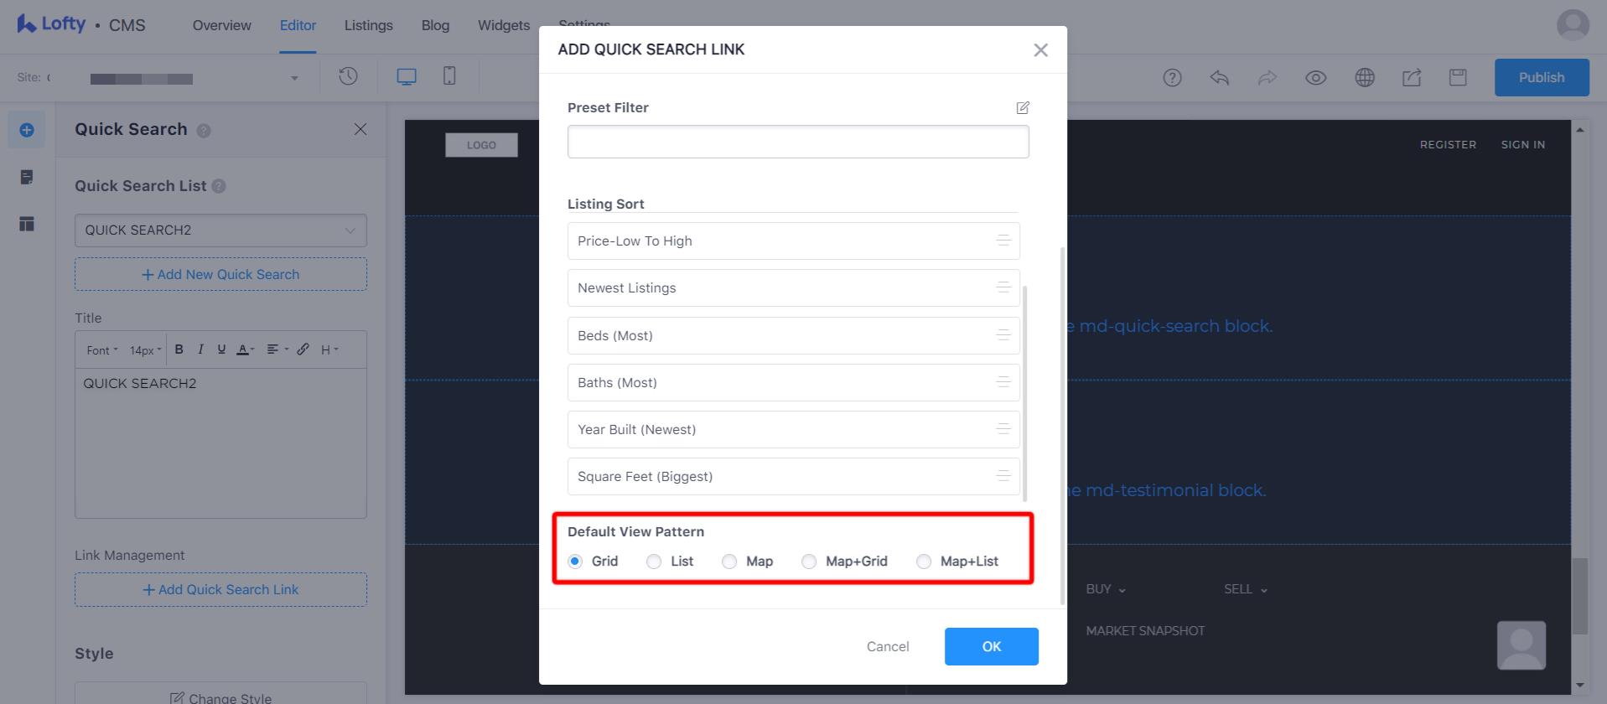Screen dimensions: 1607x704
Task: Redo the last change
Action: click(1267, 78)
